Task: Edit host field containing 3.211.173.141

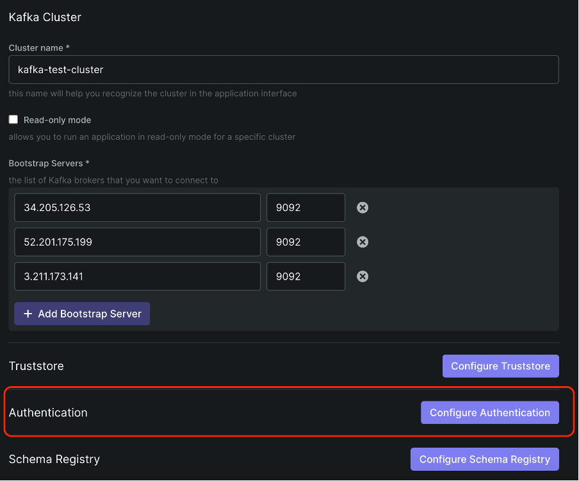Action: point(137,276)
